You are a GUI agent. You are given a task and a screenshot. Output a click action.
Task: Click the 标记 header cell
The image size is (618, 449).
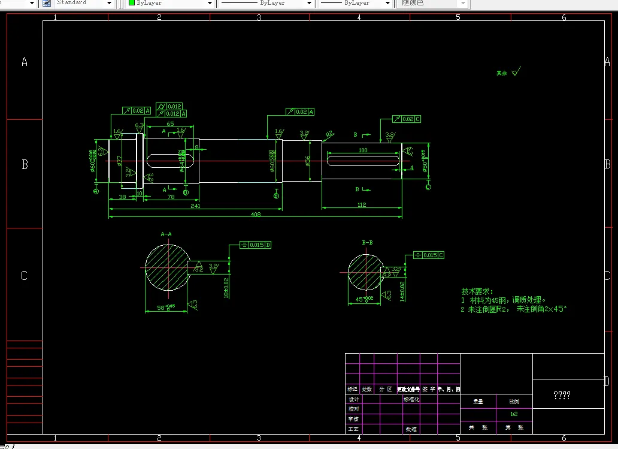point(352,389)
